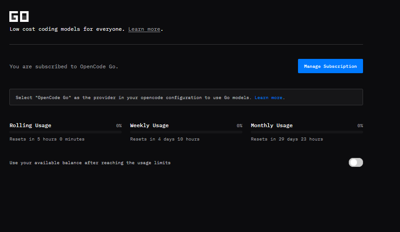The image size is (400, 232).
Task: Click the Manage Subscription button
Action: pos(331,66)
